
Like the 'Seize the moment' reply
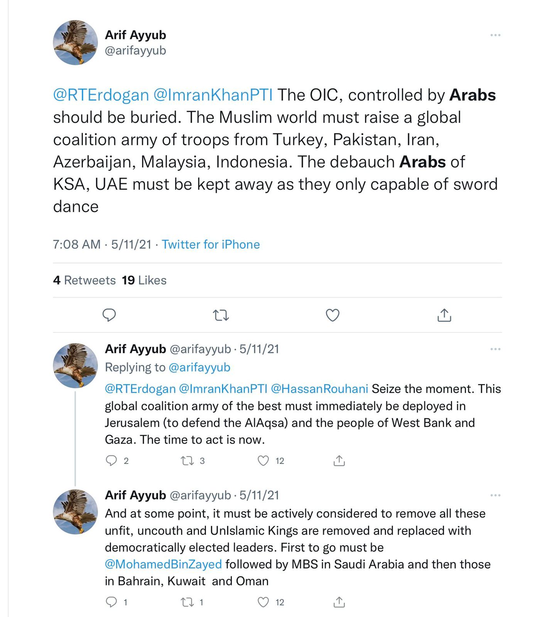263,460
